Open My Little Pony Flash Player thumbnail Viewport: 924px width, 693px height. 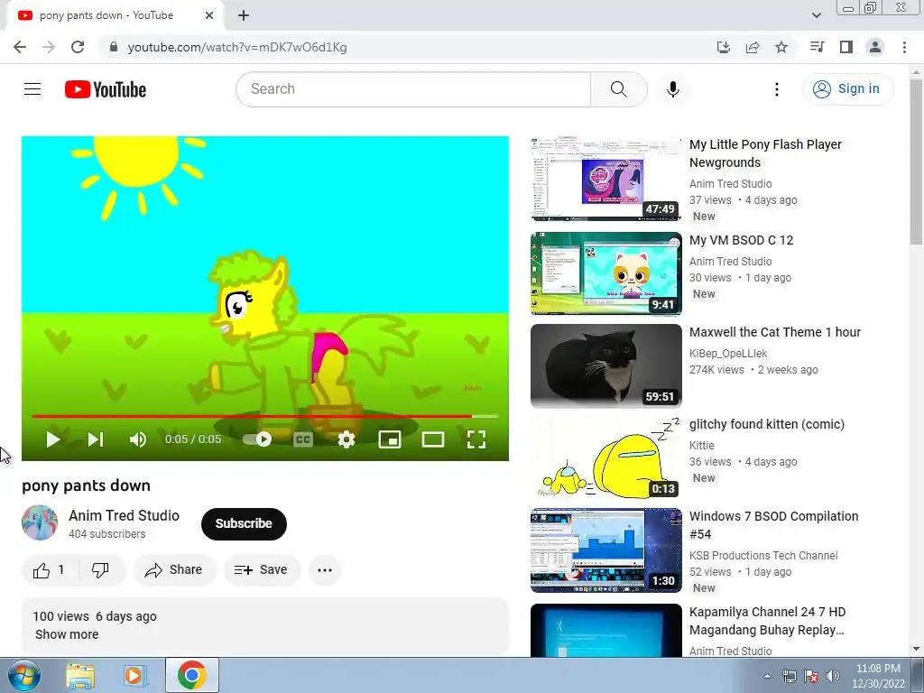[605, 180]
